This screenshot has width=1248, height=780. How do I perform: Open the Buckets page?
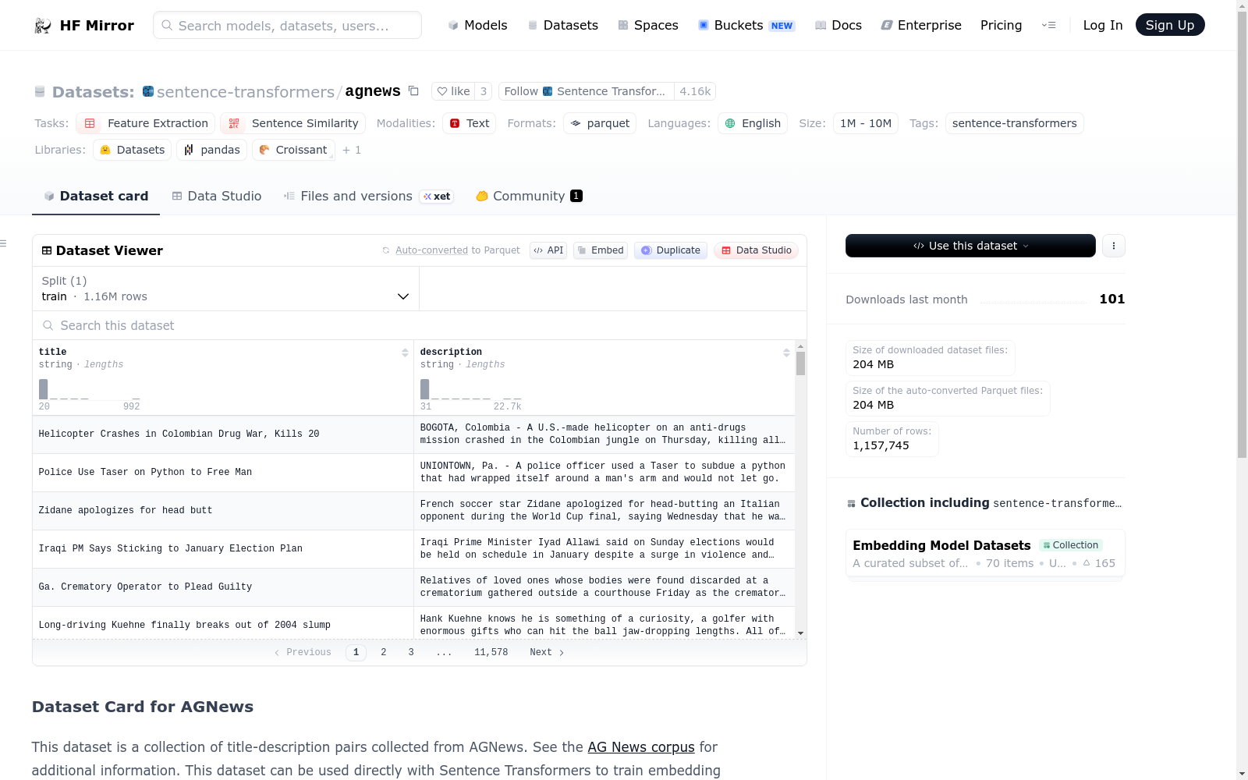pyautogui.click(x=746, y=26)
